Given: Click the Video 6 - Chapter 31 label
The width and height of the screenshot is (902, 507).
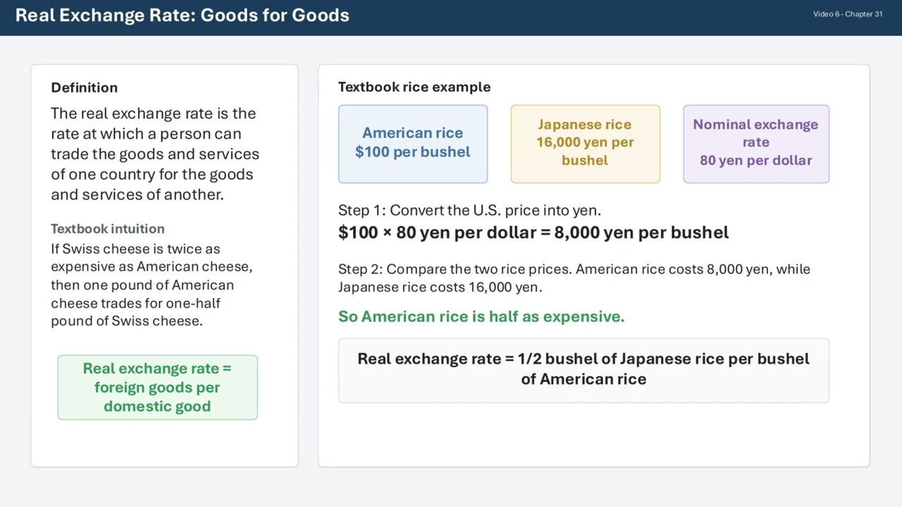Looking at the screenshot, I should pyautogui.click(x=847, y=14).
